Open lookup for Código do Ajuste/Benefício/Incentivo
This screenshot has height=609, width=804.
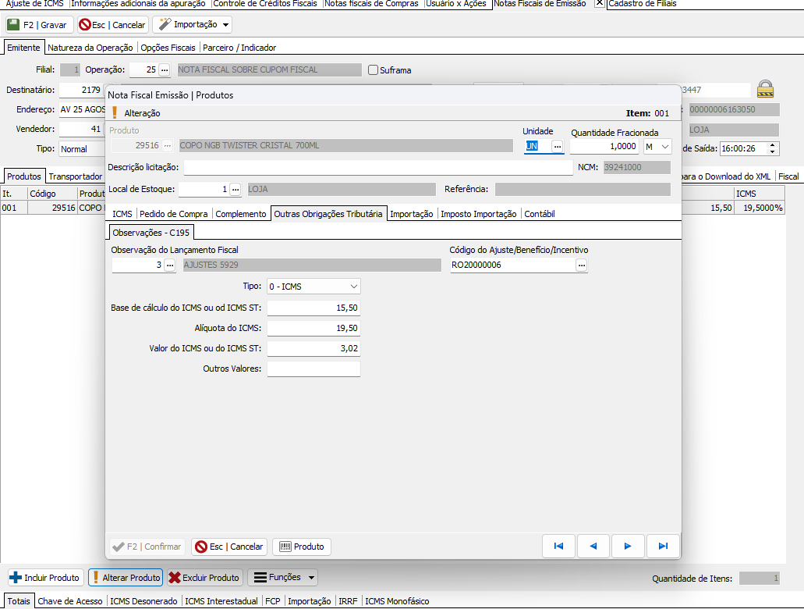point(581,265)
